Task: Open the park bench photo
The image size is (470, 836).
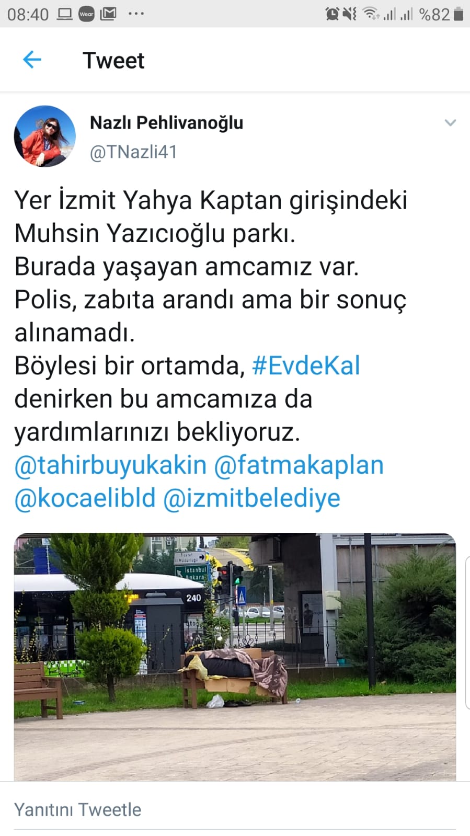Action: click(x=235, y=657)
